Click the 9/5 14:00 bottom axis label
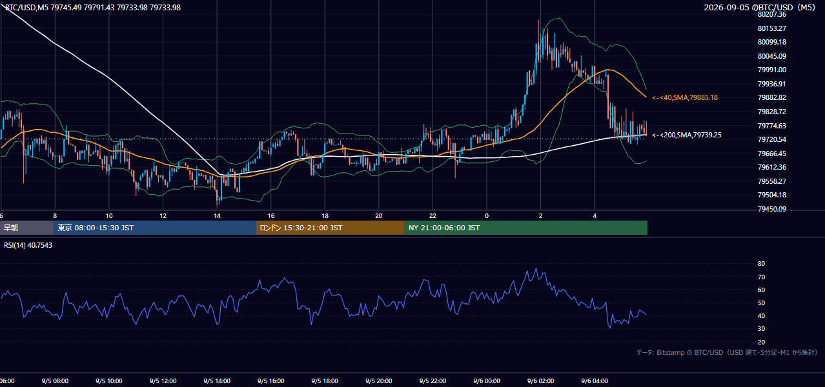The height and width of the screenshot is (387, 825). 217,381
